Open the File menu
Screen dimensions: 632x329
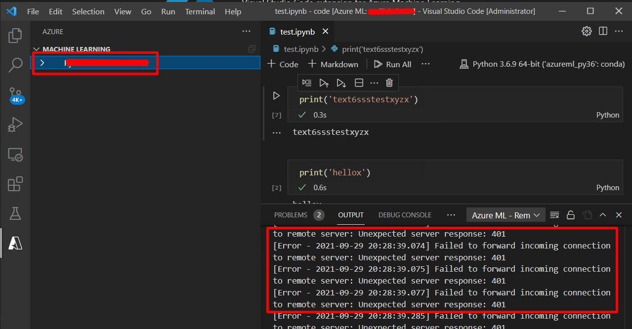pos(33,11)
